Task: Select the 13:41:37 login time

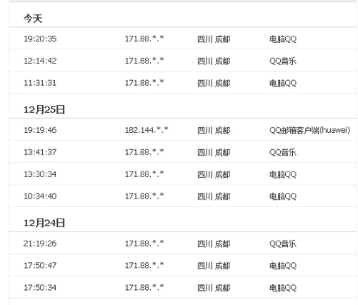Action: 40,152
